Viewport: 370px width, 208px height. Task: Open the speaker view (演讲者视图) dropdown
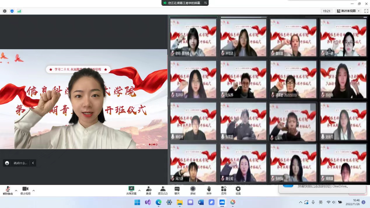point(348,11)
